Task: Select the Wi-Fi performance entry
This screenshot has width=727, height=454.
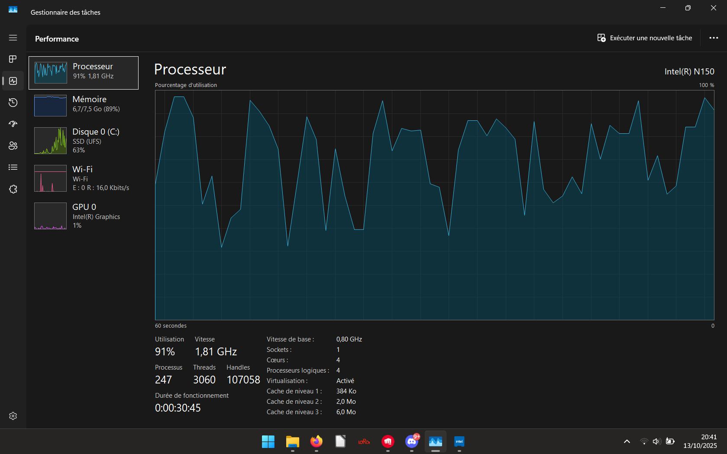Action: (x=84, y=178)
